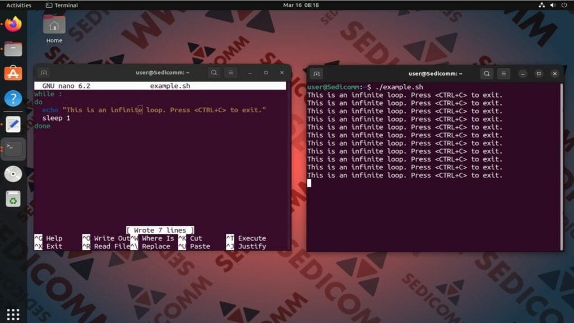Select the ^J Justify shortcut in nano
The width and height of the screenshot is (574, 323).
click(246, 246)
